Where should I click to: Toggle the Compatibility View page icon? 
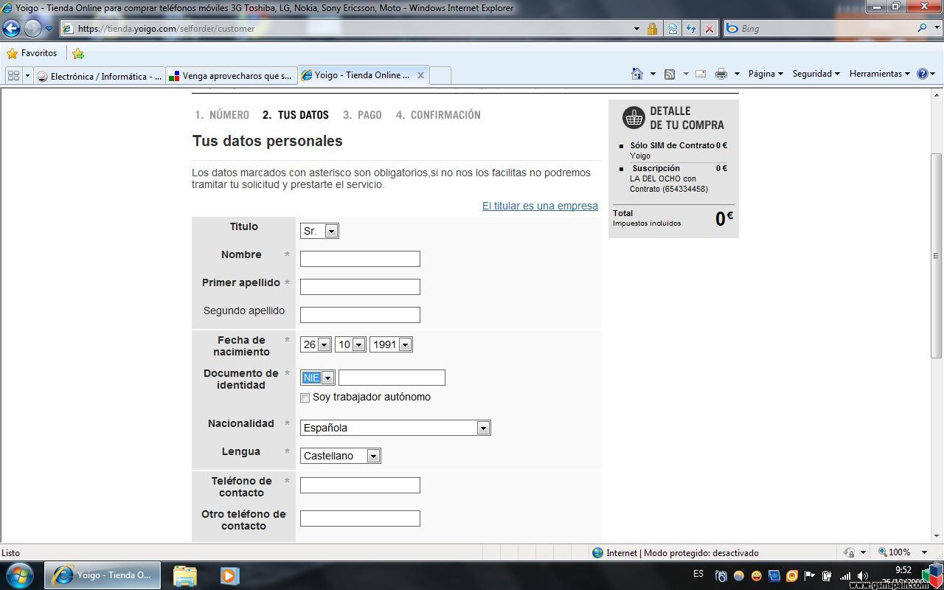point(673,29)
